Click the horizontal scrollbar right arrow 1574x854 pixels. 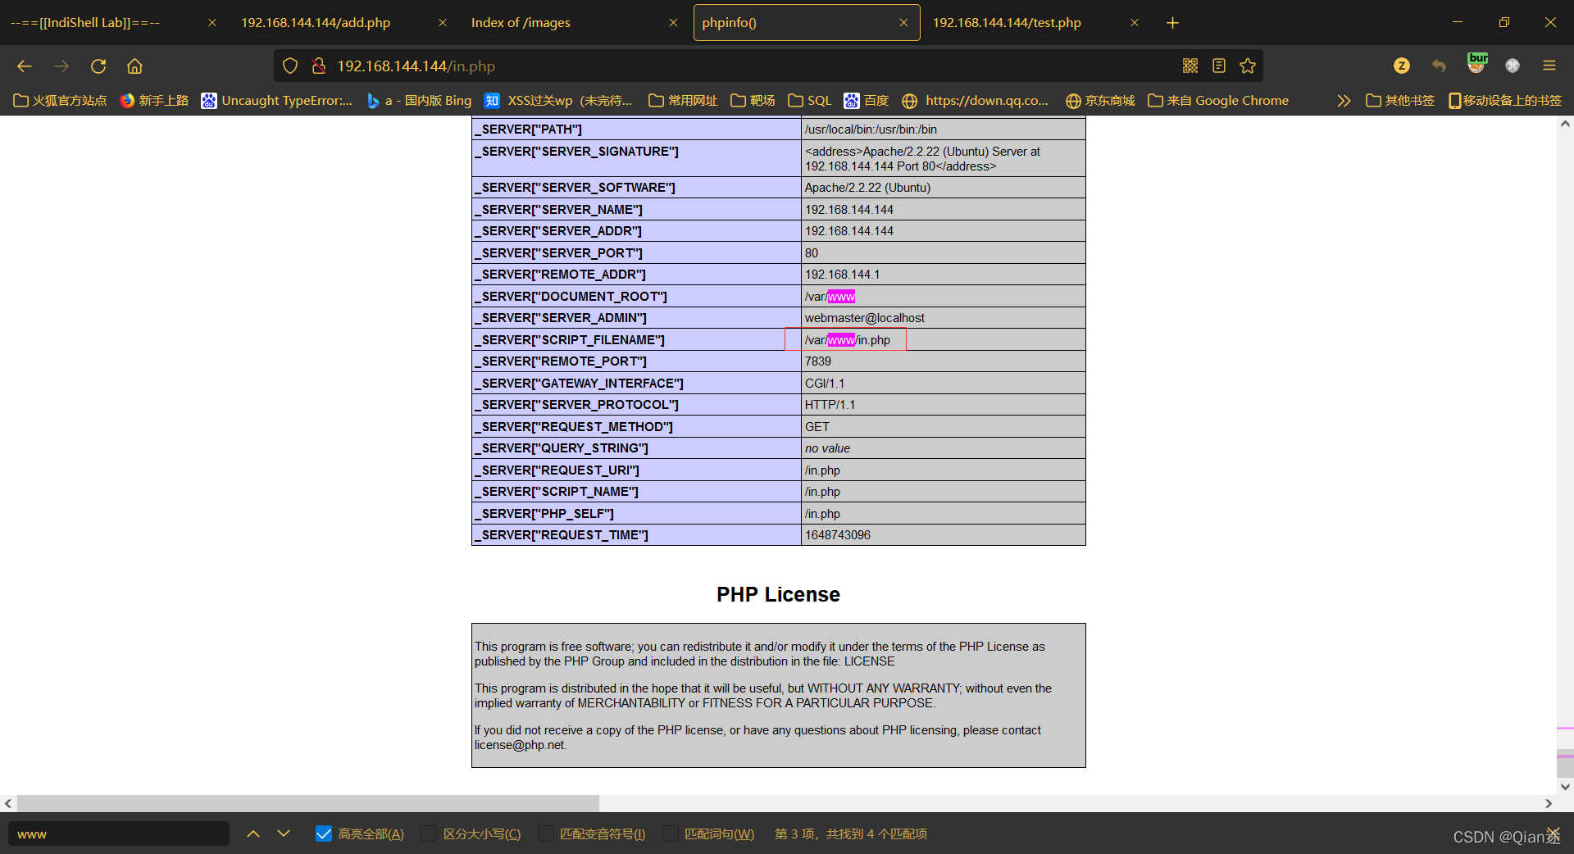tap(1549, 803)
